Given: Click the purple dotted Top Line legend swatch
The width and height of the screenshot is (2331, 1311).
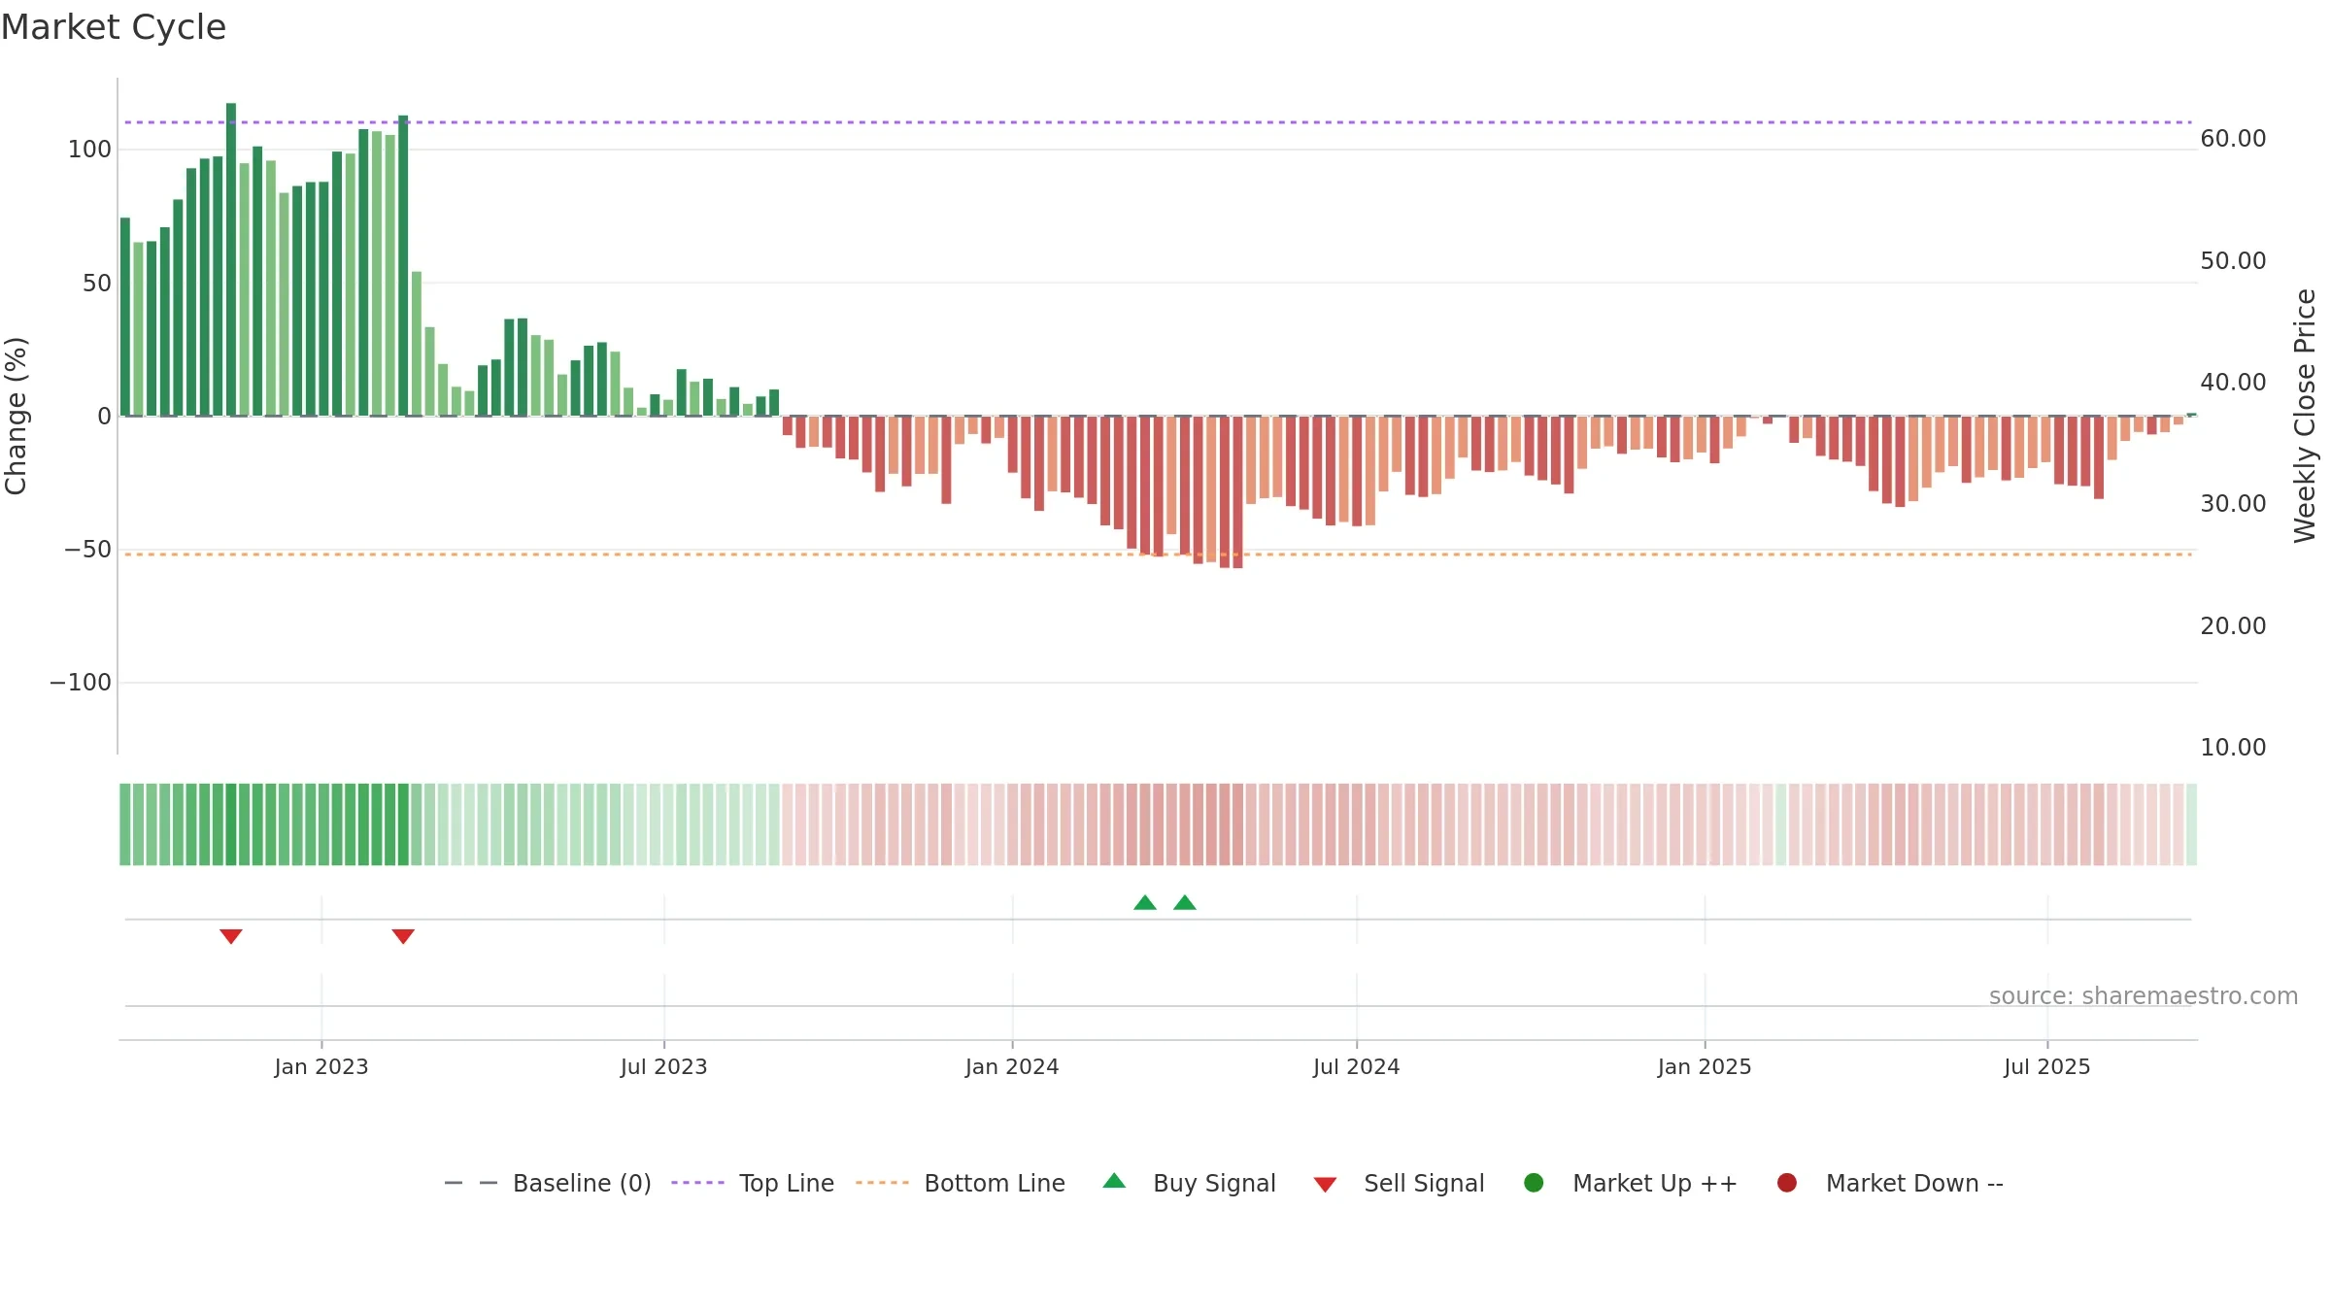Looking at the screenshot, I should point(697,1183).
